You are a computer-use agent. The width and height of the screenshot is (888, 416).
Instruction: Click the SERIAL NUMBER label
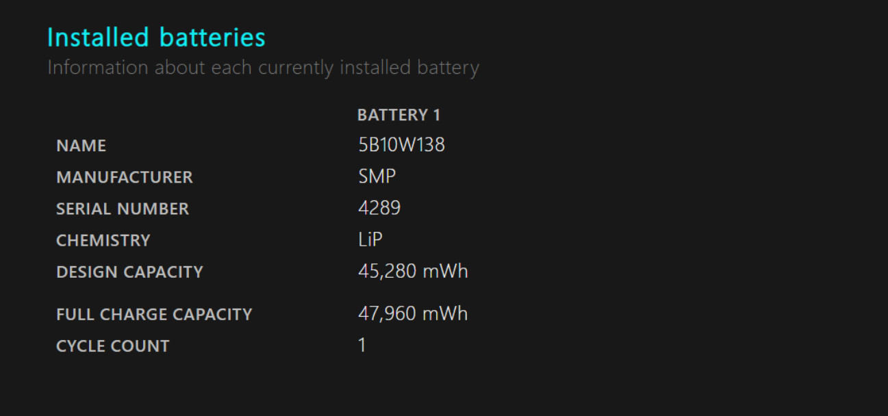(x=123, y=209)
